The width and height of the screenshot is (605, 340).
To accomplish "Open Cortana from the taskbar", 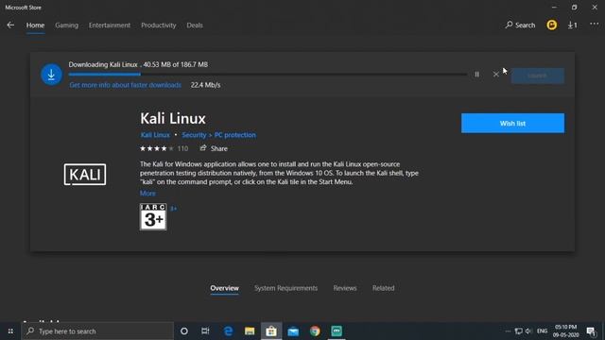I will (x=184, y=331).
